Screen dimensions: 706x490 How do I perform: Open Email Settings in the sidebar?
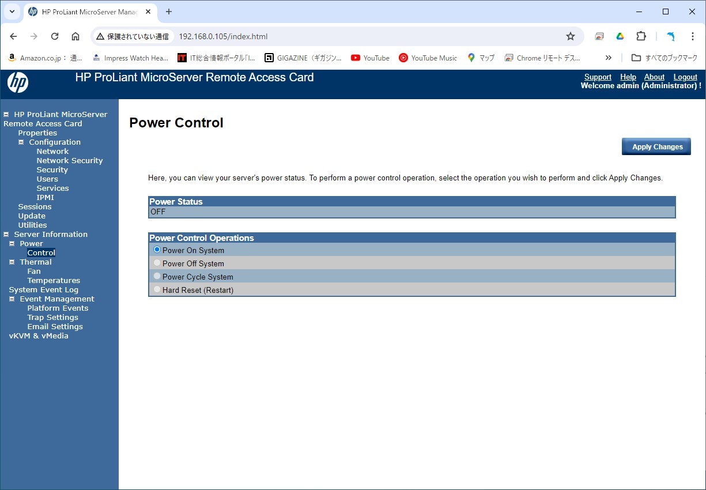pyautogui.click(x=55, y=326)
